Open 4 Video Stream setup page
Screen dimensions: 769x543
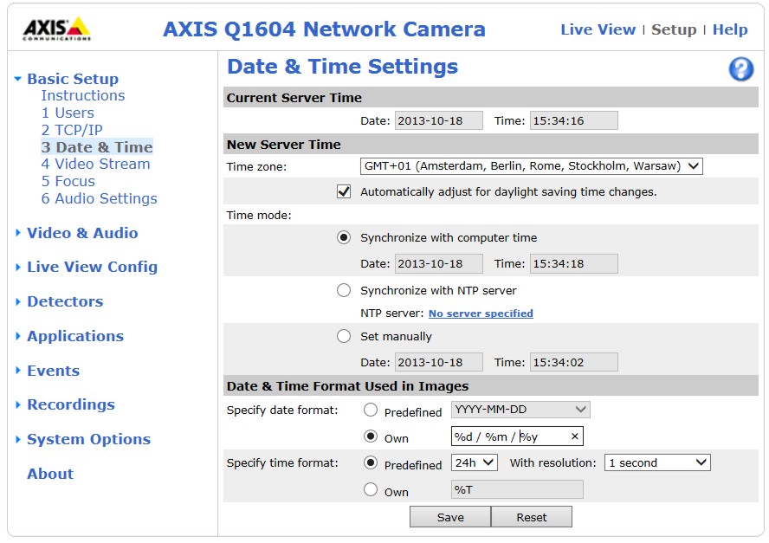point(95,164)
